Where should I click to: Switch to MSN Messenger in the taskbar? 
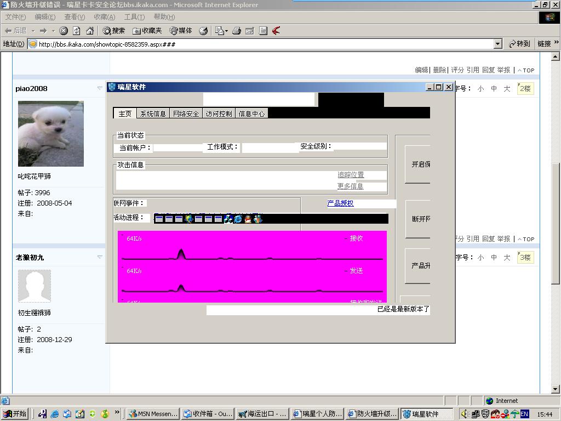[x=153, y=414]
